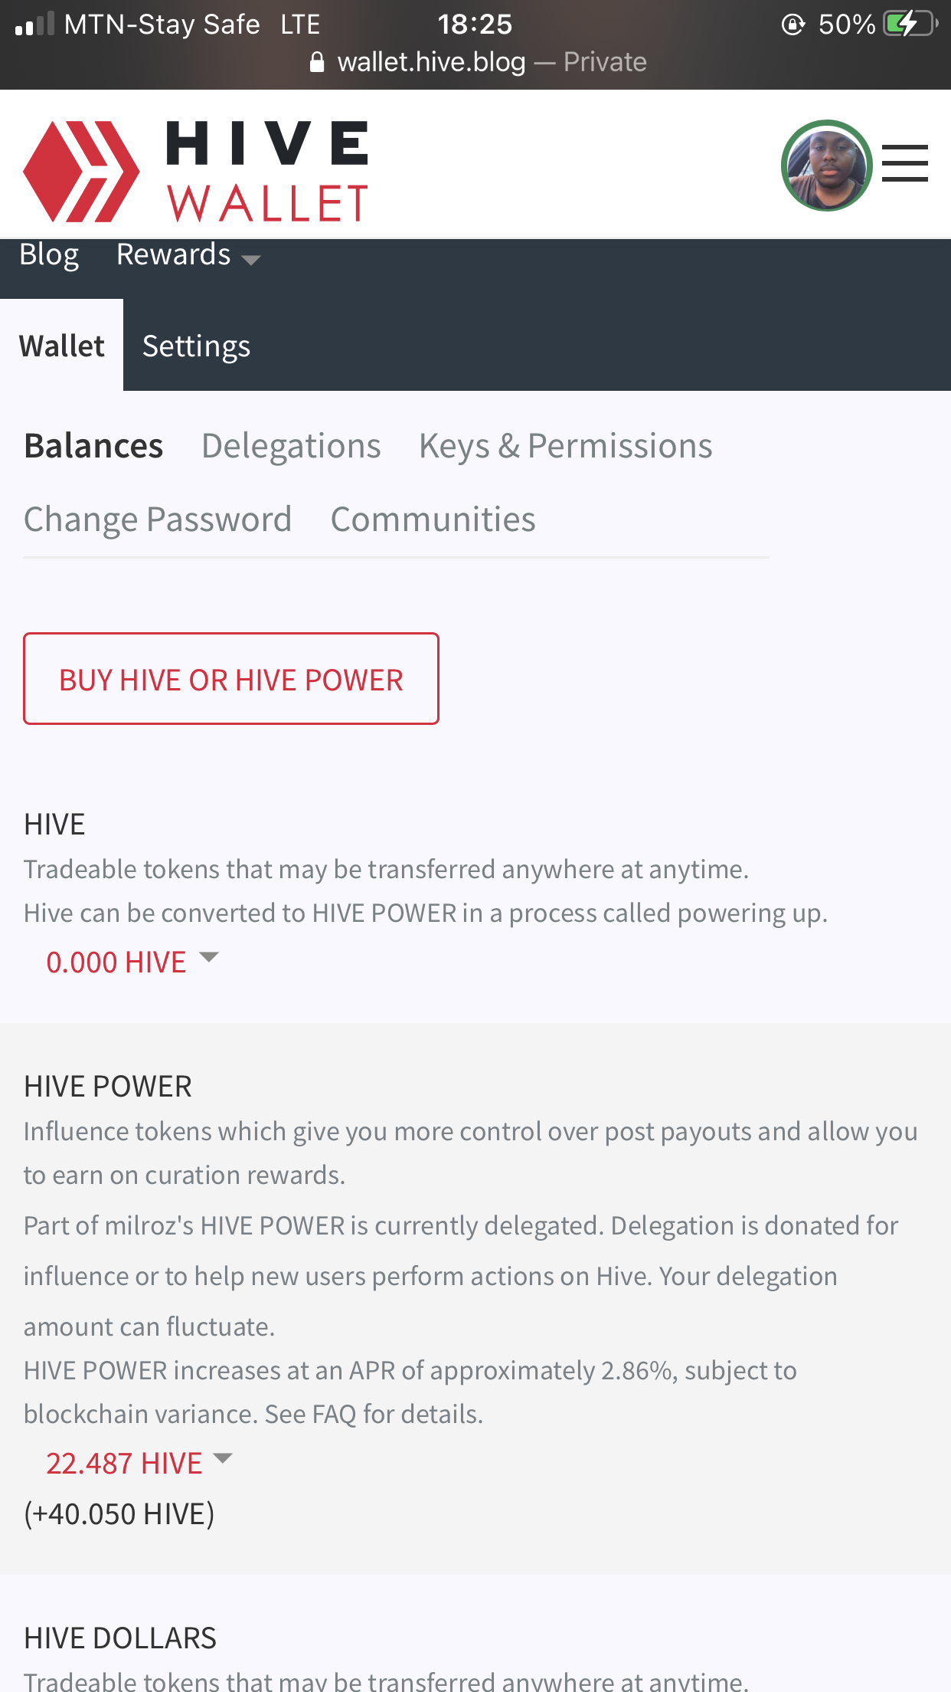Go to Change Password
Screen dimensions: 951x1692
[158, 520]
